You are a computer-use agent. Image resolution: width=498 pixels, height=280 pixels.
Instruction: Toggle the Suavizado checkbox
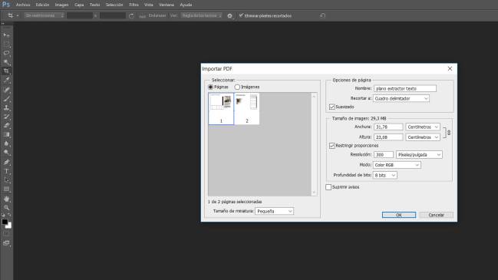click(332, 107)
